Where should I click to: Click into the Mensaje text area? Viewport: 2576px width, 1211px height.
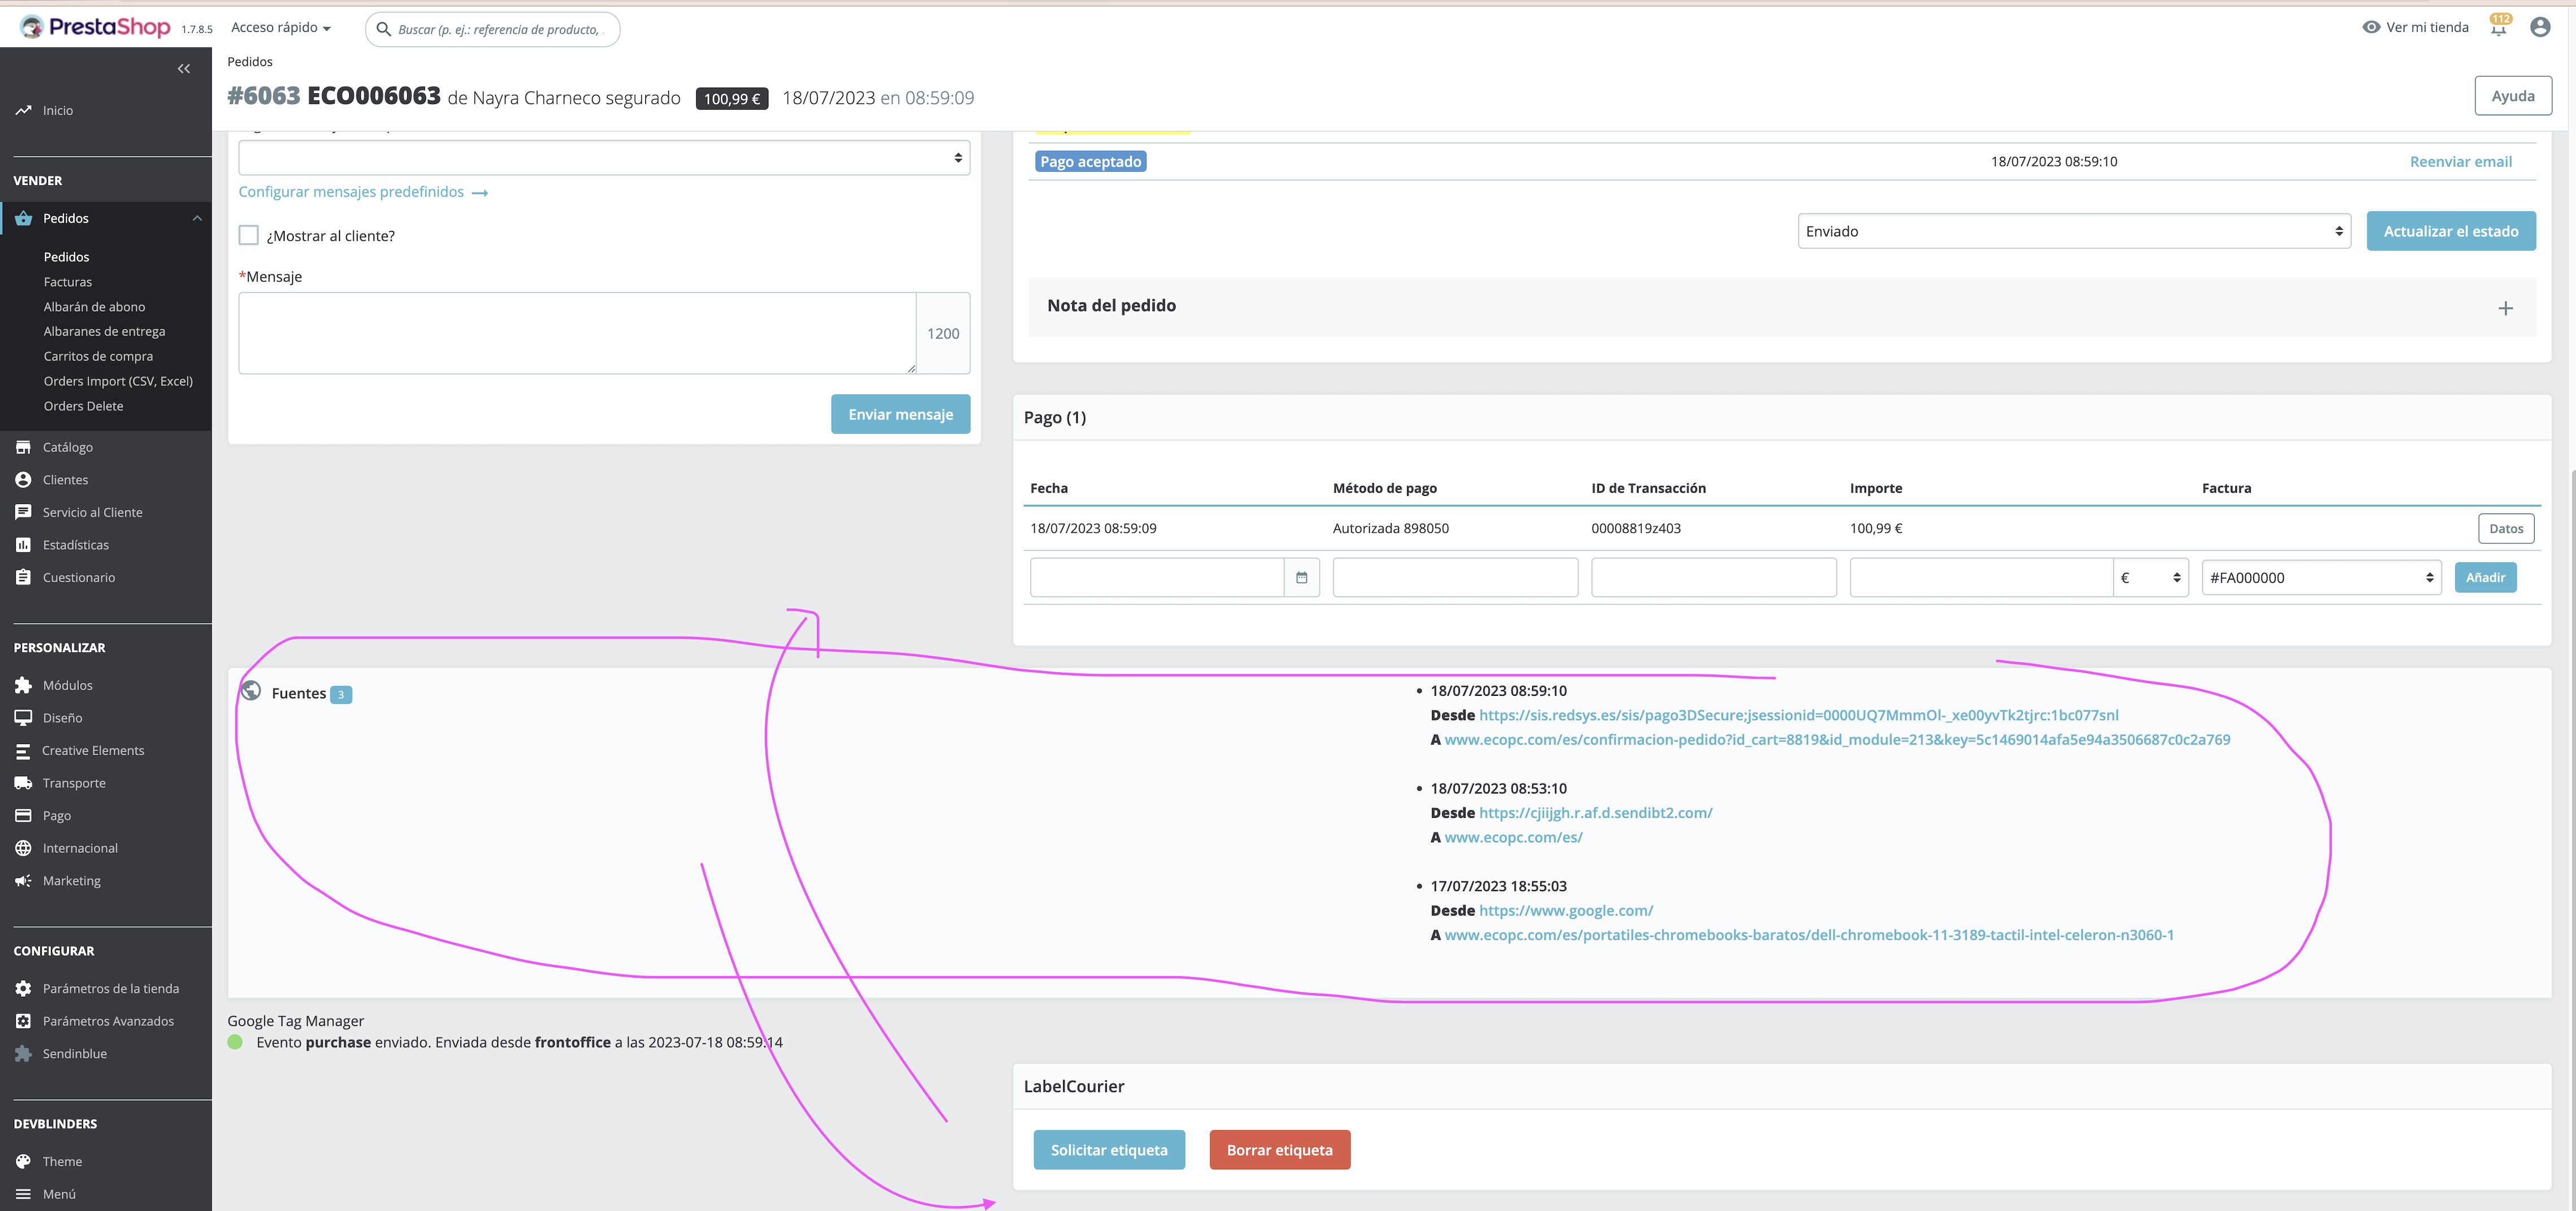(577, 333)
